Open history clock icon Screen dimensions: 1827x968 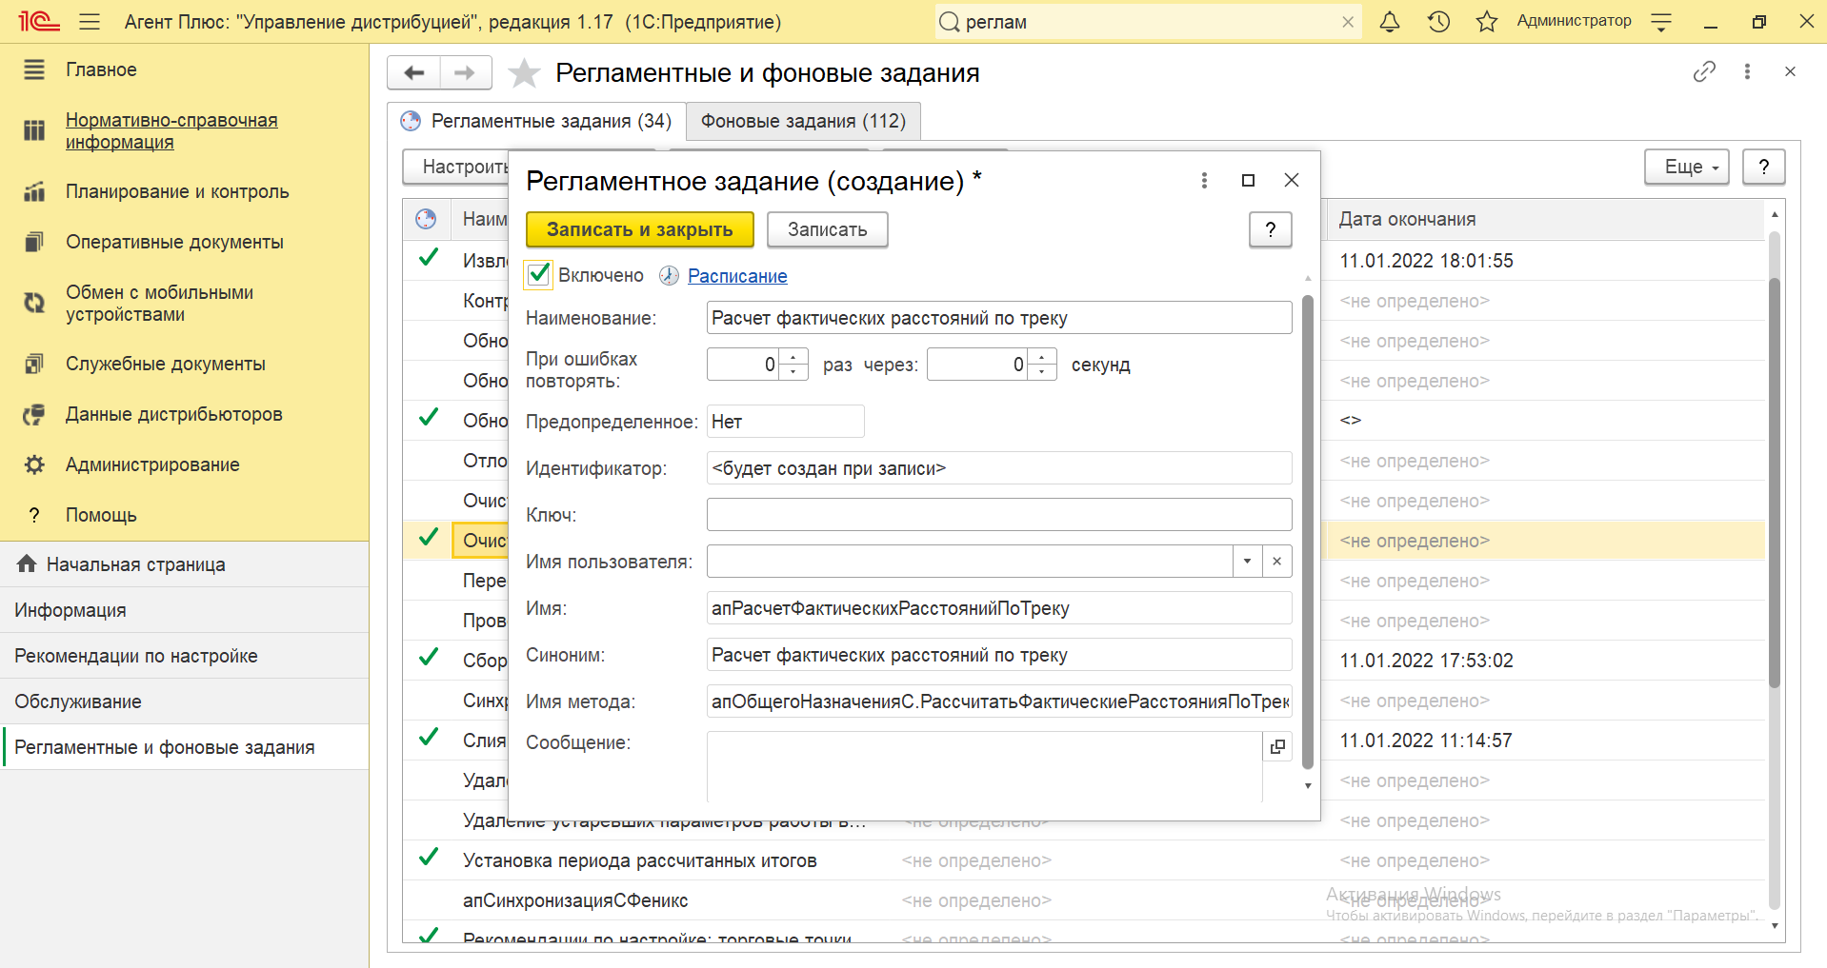(x=1438, y=21)
